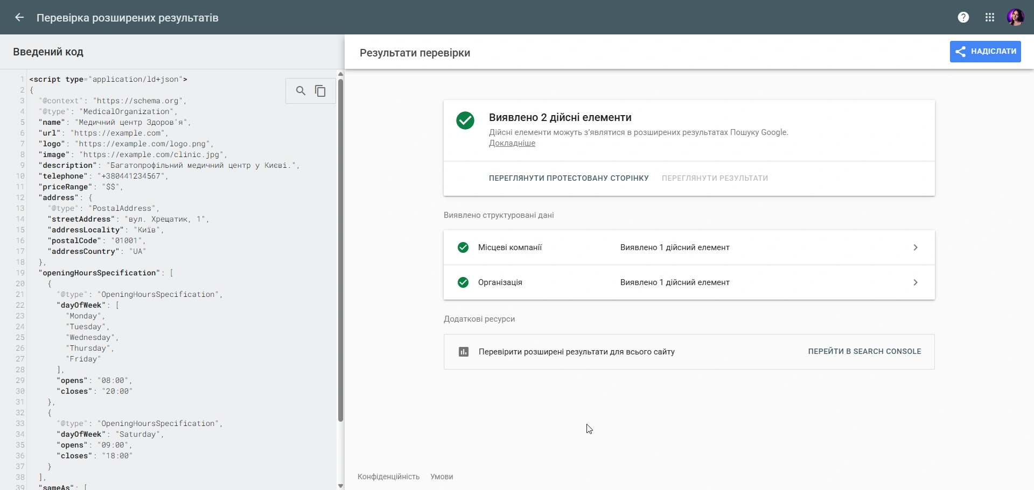Follow the Докладніше link

coord(512,143)
